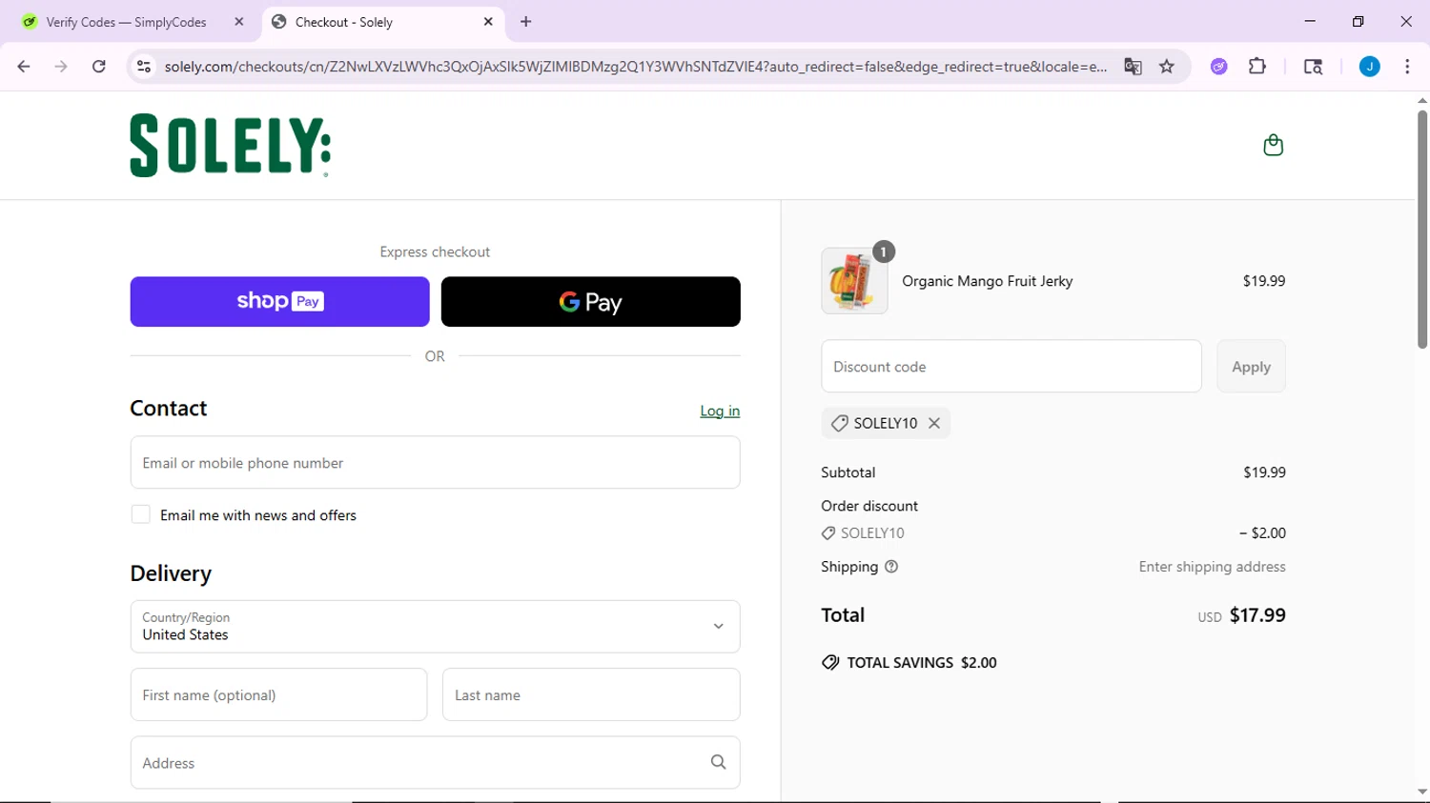Go forward in browser history
Image resolution: width=1430 pixels, height=803 pixels.
[61, 67]
